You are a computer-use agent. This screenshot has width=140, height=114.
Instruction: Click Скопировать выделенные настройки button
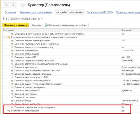66,25
